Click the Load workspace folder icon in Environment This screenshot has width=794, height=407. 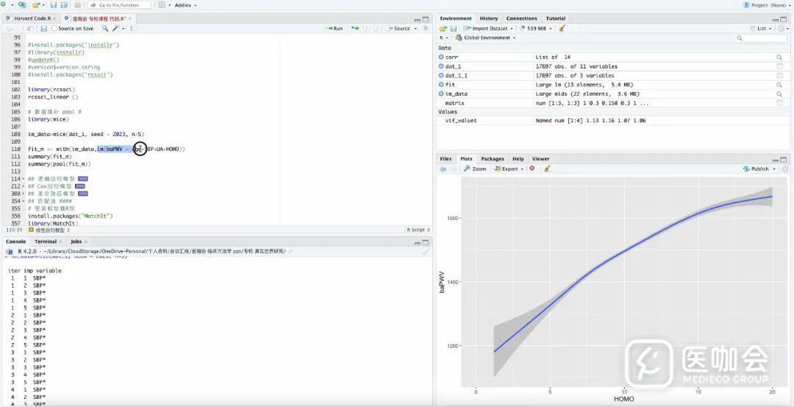[x=443, y=29]
